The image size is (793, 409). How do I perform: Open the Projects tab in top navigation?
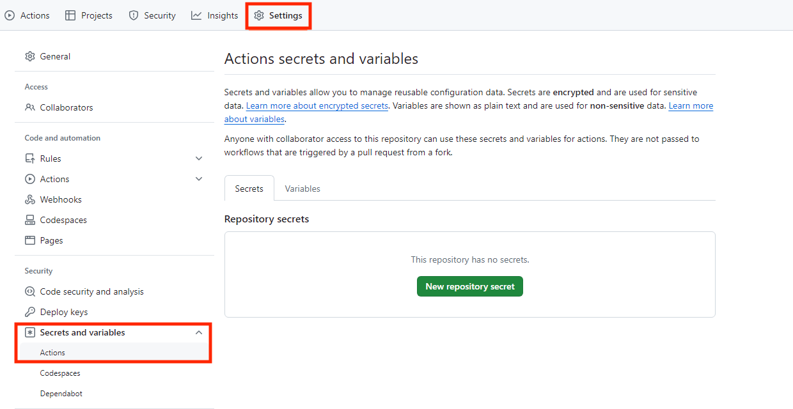click(x=89, y=15)
